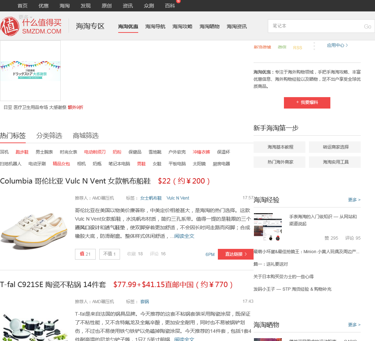Select the 笔记本电脑 hot tag
375x341 pixels.
click(x=119, y=164)
